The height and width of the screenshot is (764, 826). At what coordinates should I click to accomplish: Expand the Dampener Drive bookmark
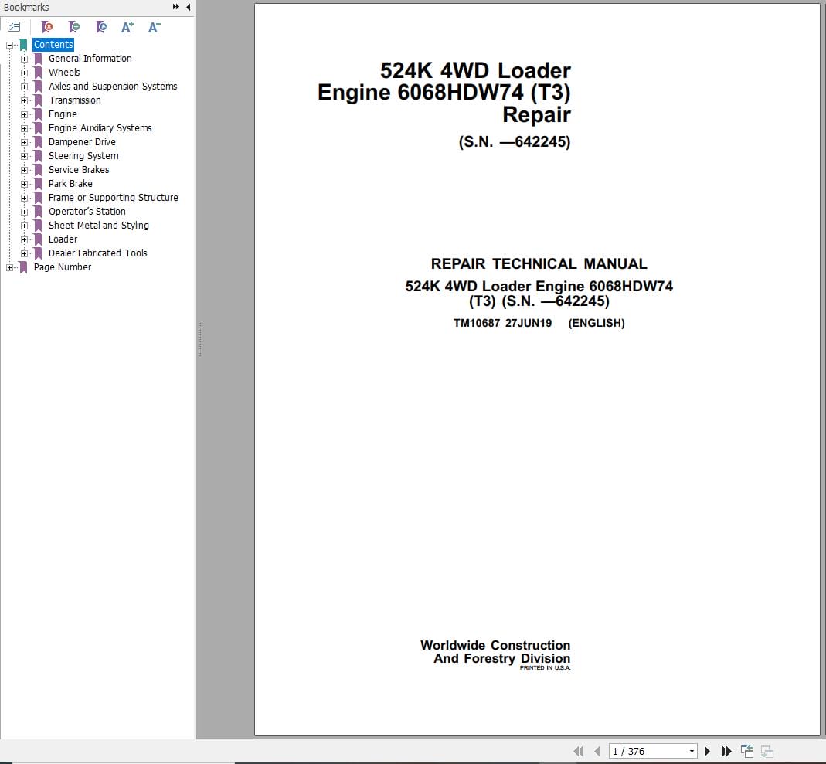(x=24, y=143)
